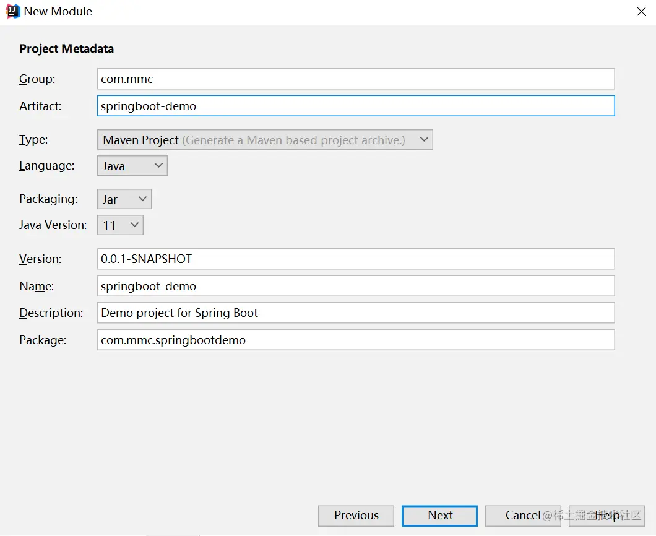Cancel the New Module wizard
656x536 pixels.
(523, 516)
